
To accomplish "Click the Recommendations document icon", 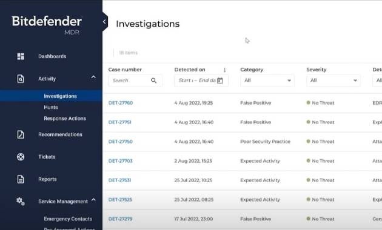I will tap(21, 134).
